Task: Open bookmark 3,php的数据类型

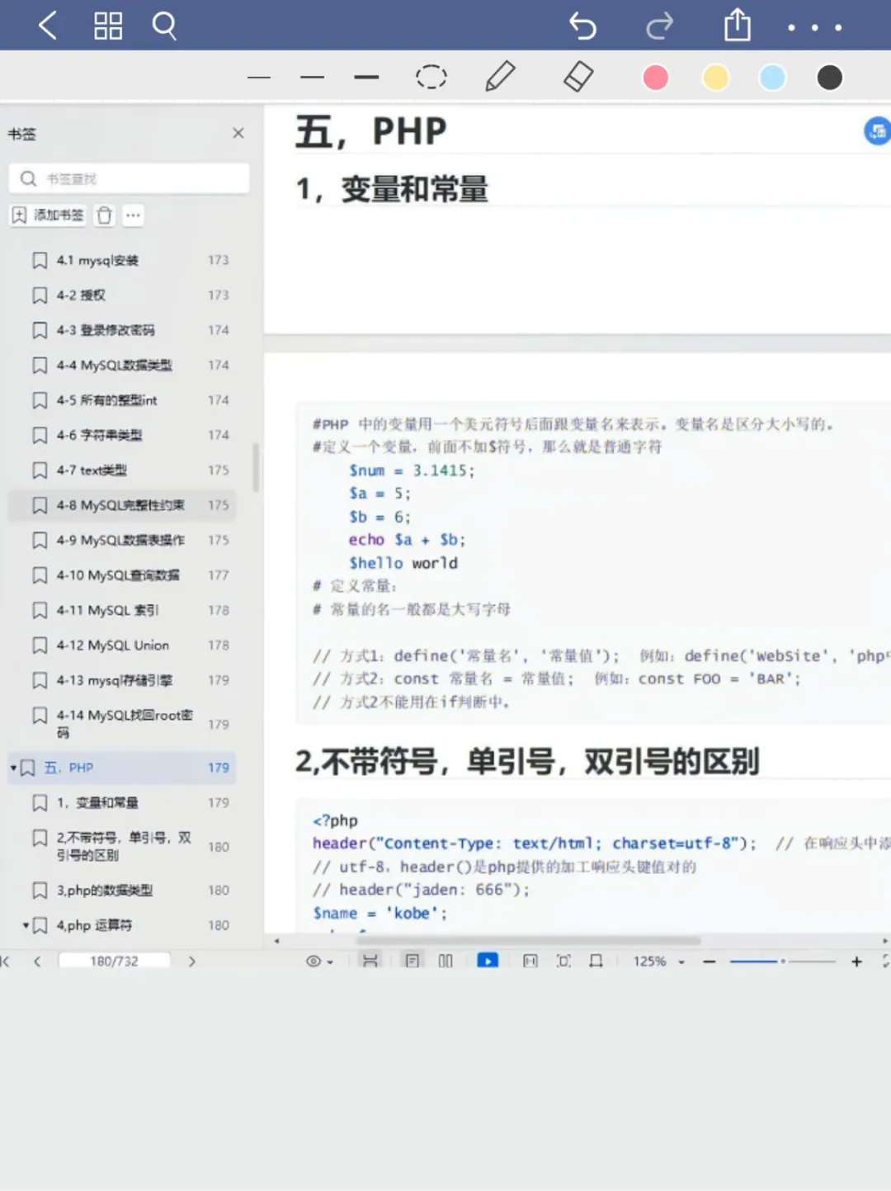Action: coord(122,890)
